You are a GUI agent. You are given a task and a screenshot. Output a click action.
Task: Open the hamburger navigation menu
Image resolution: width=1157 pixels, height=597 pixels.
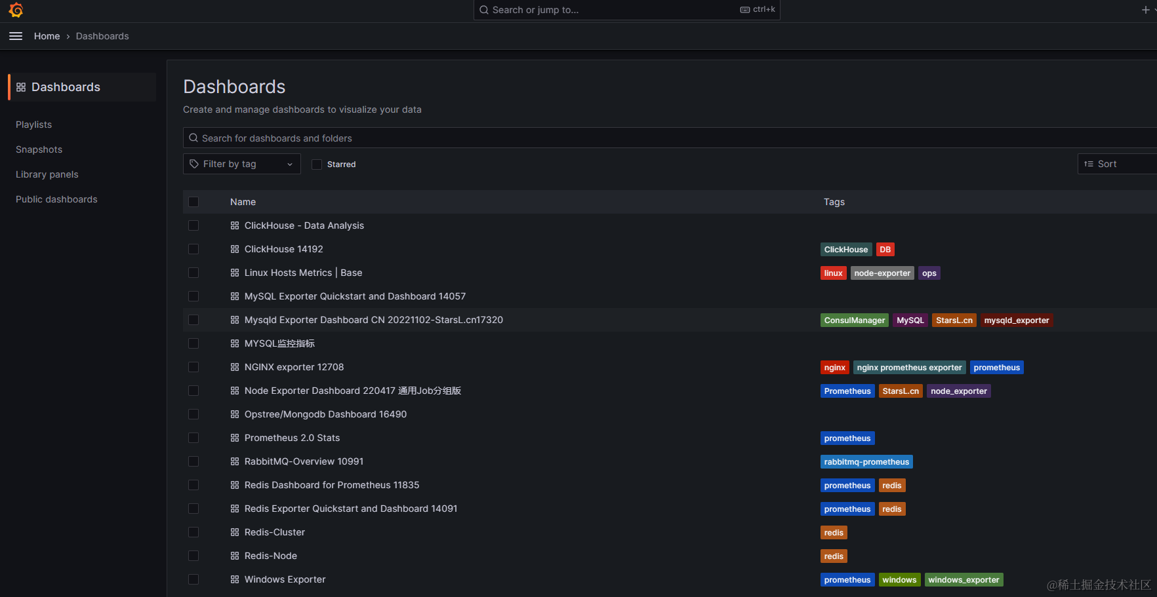click(16, 36)
